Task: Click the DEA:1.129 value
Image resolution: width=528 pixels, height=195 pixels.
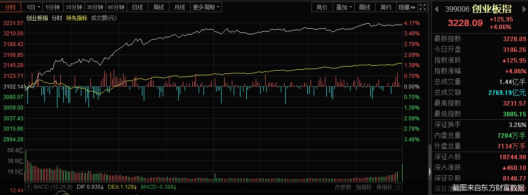Action: click(x=122, y=187)
